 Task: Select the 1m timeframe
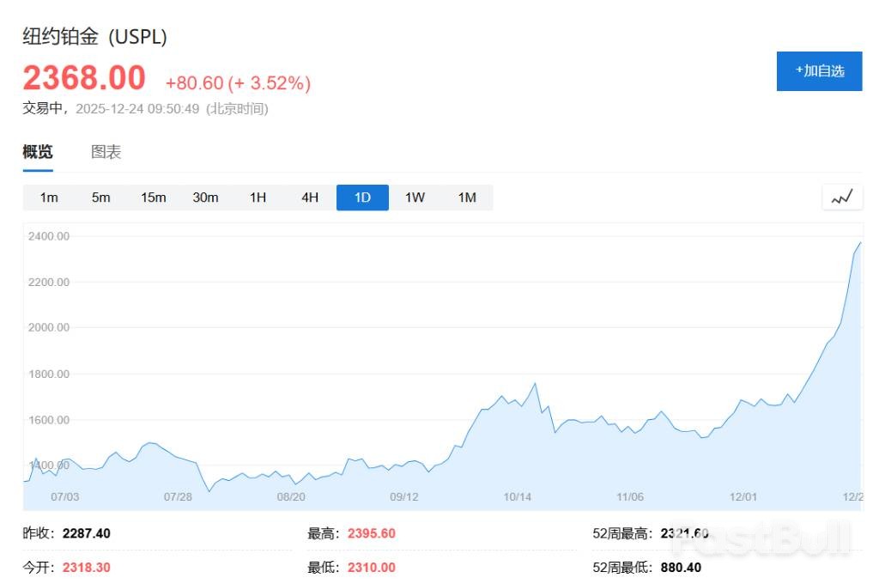tap(48, 197)
